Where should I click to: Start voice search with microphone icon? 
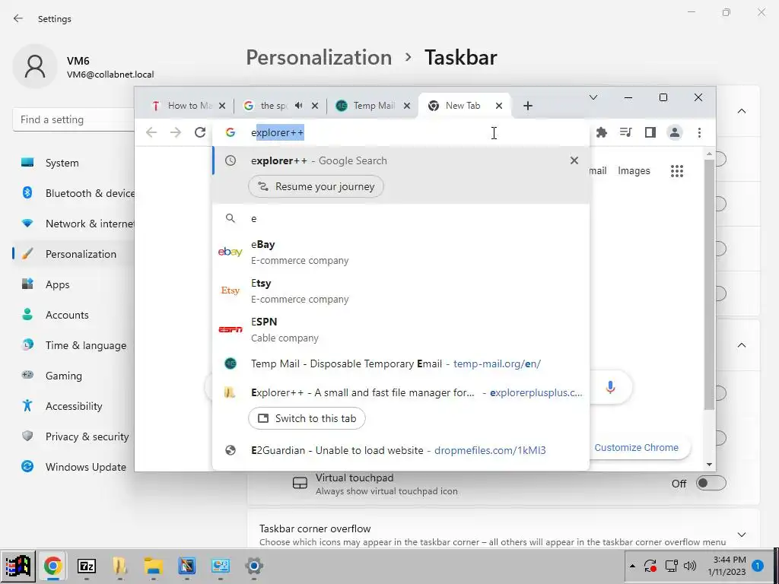611,387
